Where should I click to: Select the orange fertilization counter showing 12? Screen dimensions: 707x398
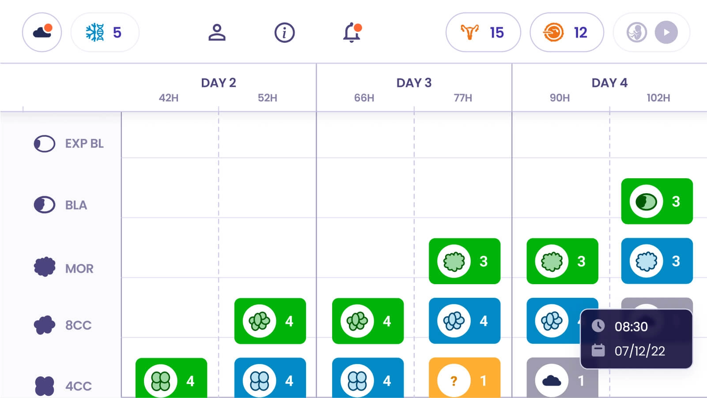pyautogui.click(x=567, y=32)
